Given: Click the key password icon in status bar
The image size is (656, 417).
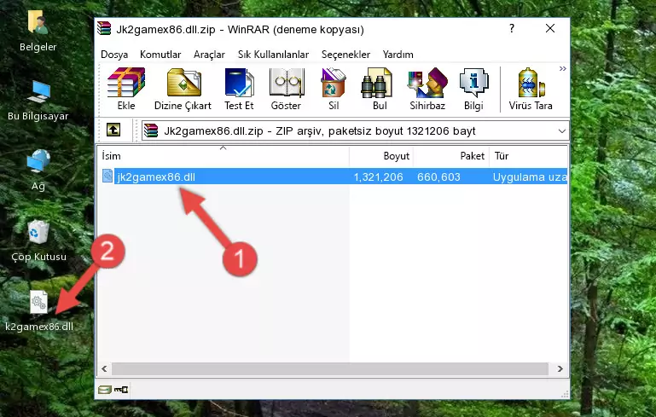Looking at the screenshot, I should pyautogui.click(x=121, y=390).
